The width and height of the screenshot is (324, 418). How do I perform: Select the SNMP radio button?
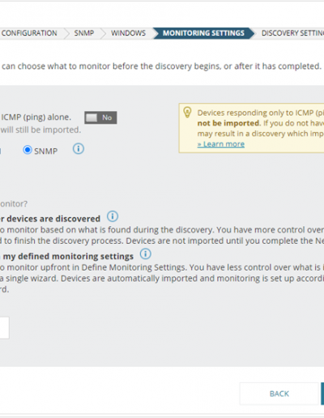[28, 150]
